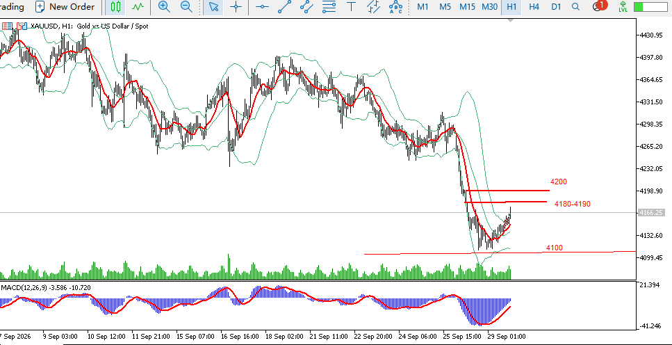Click the 4132.60 price scale value
This screenshot has height=345, width=672.
coord(652,236)
